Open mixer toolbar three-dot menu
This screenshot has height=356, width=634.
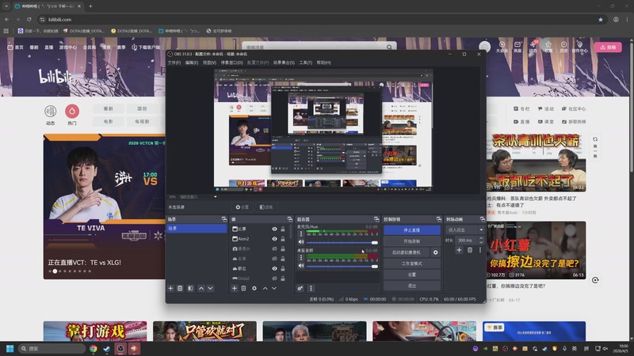click(311, 288)
